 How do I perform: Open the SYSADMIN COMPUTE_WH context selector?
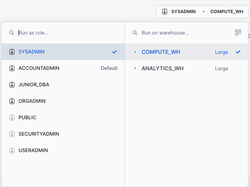pyautogui.click(x=203, y=12)
